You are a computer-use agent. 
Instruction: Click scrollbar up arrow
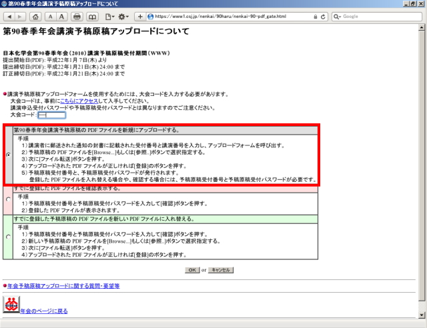click(422, 27)
